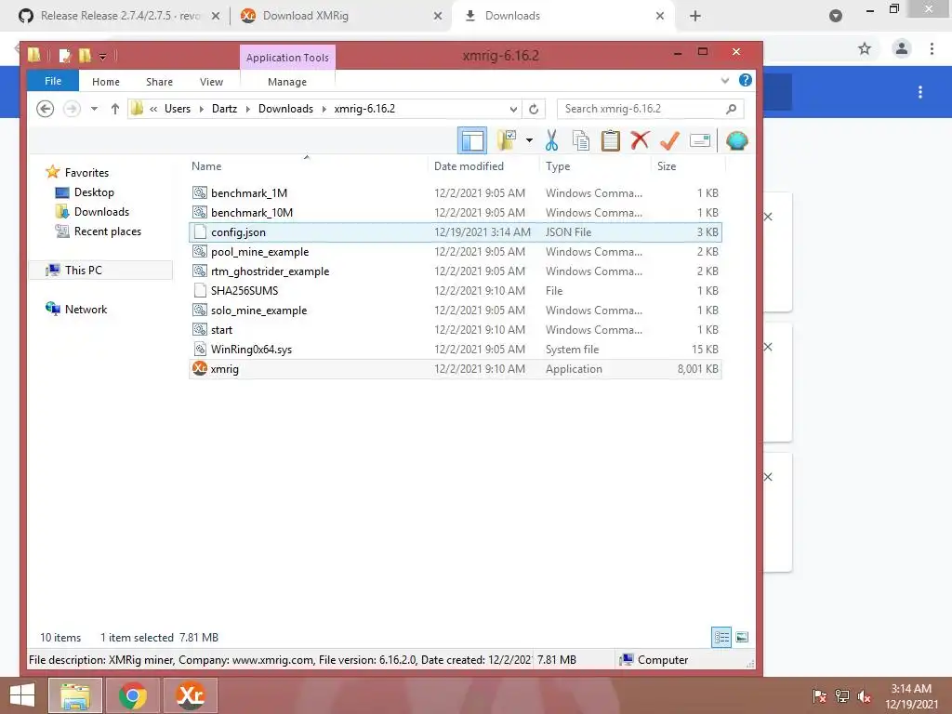Click the Cut scissors toolbar icon
Screen dimensions: 952x714
(x=551, y=141)
